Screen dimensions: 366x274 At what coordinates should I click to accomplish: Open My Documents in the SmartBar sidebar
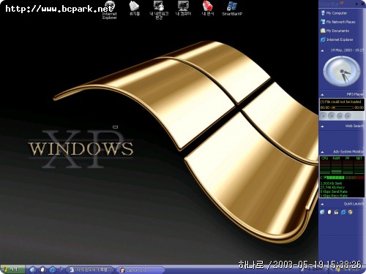[x=335, y=31]
